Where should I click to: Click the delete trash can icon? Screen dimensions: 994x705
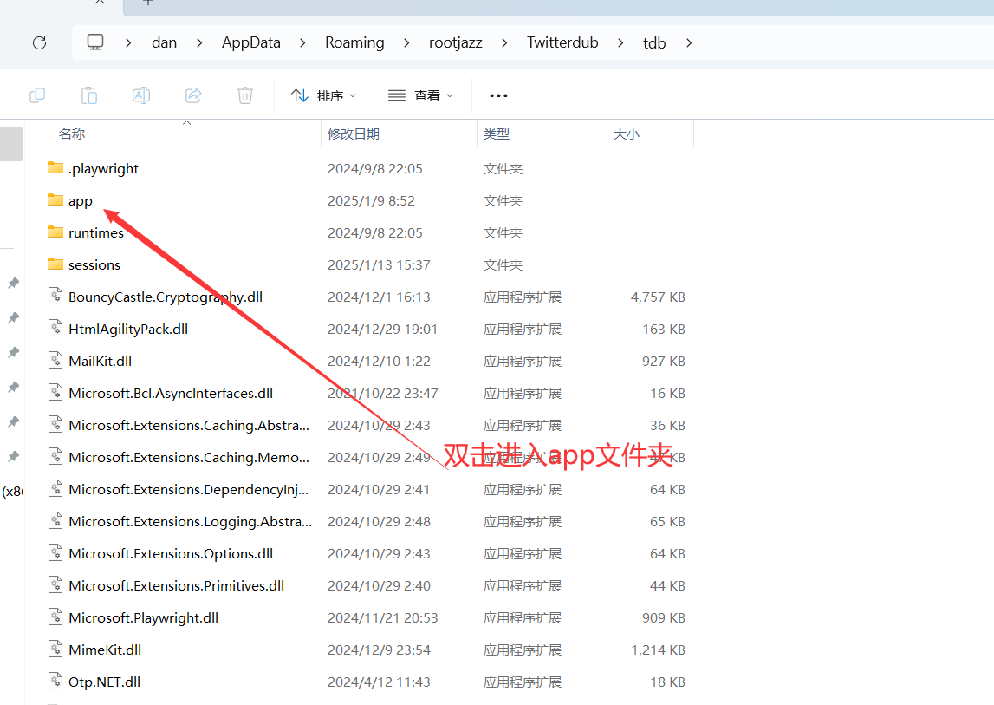245,95
